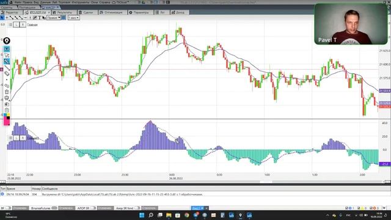Click the small arrow right of Диск1

[x=206, y=208]
